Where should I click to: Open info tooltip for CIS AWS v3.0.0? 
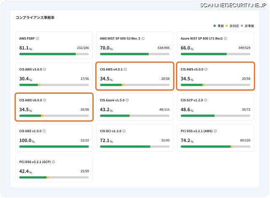(45, 69)
